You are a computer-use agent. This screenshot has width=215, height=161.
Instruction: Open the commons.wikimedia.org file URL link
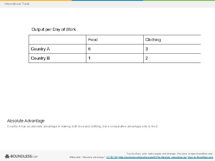pos(153,157)
